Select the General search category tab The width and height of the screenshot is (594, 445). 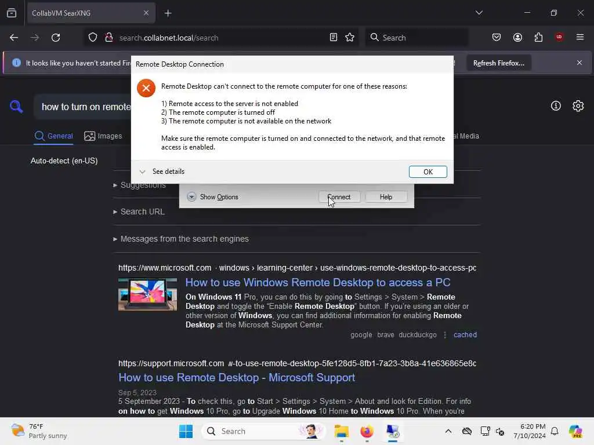click(54, 136)
